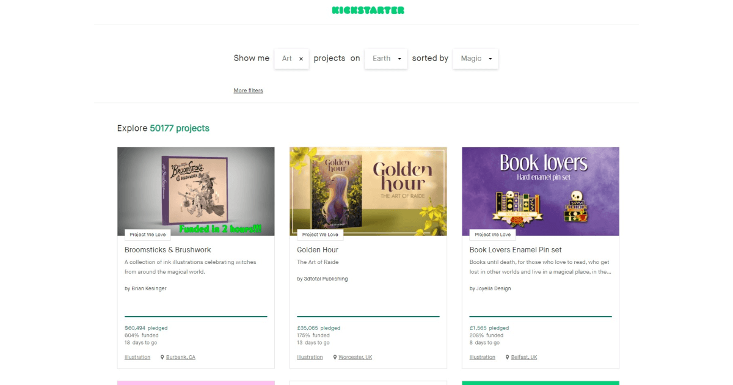
Task: Click Project We Love badge on Book Lovers
Action: [x=492, y=235]
